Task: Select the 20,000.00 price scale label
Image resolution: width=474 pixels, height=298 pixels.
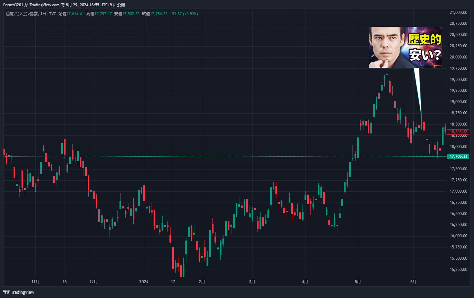Action: point(458,57)
